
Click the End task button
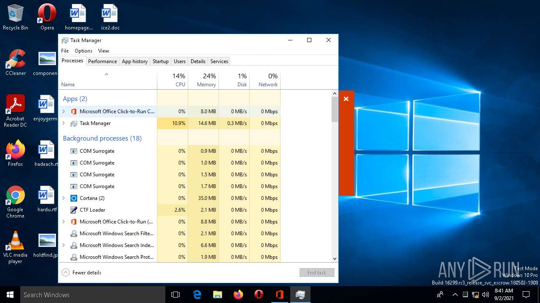[317, 273]
